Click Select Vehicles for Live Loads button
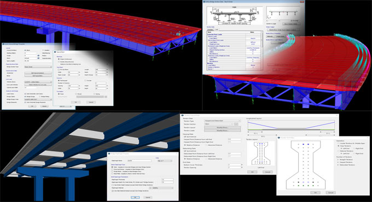Image resolution: width=372 pixels, height=202 pixels. (x=38, y=85)
